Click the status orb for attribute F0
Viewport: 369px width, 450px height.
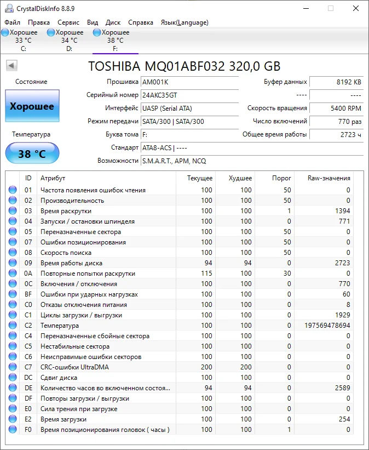pos(13,429)
